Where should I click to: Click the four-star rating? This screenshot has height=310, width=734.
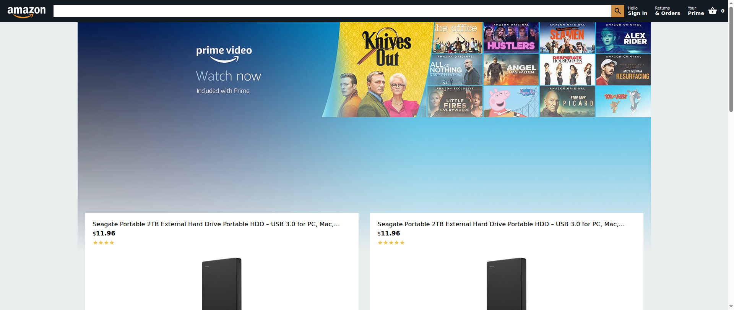click(x=104, y=243)
